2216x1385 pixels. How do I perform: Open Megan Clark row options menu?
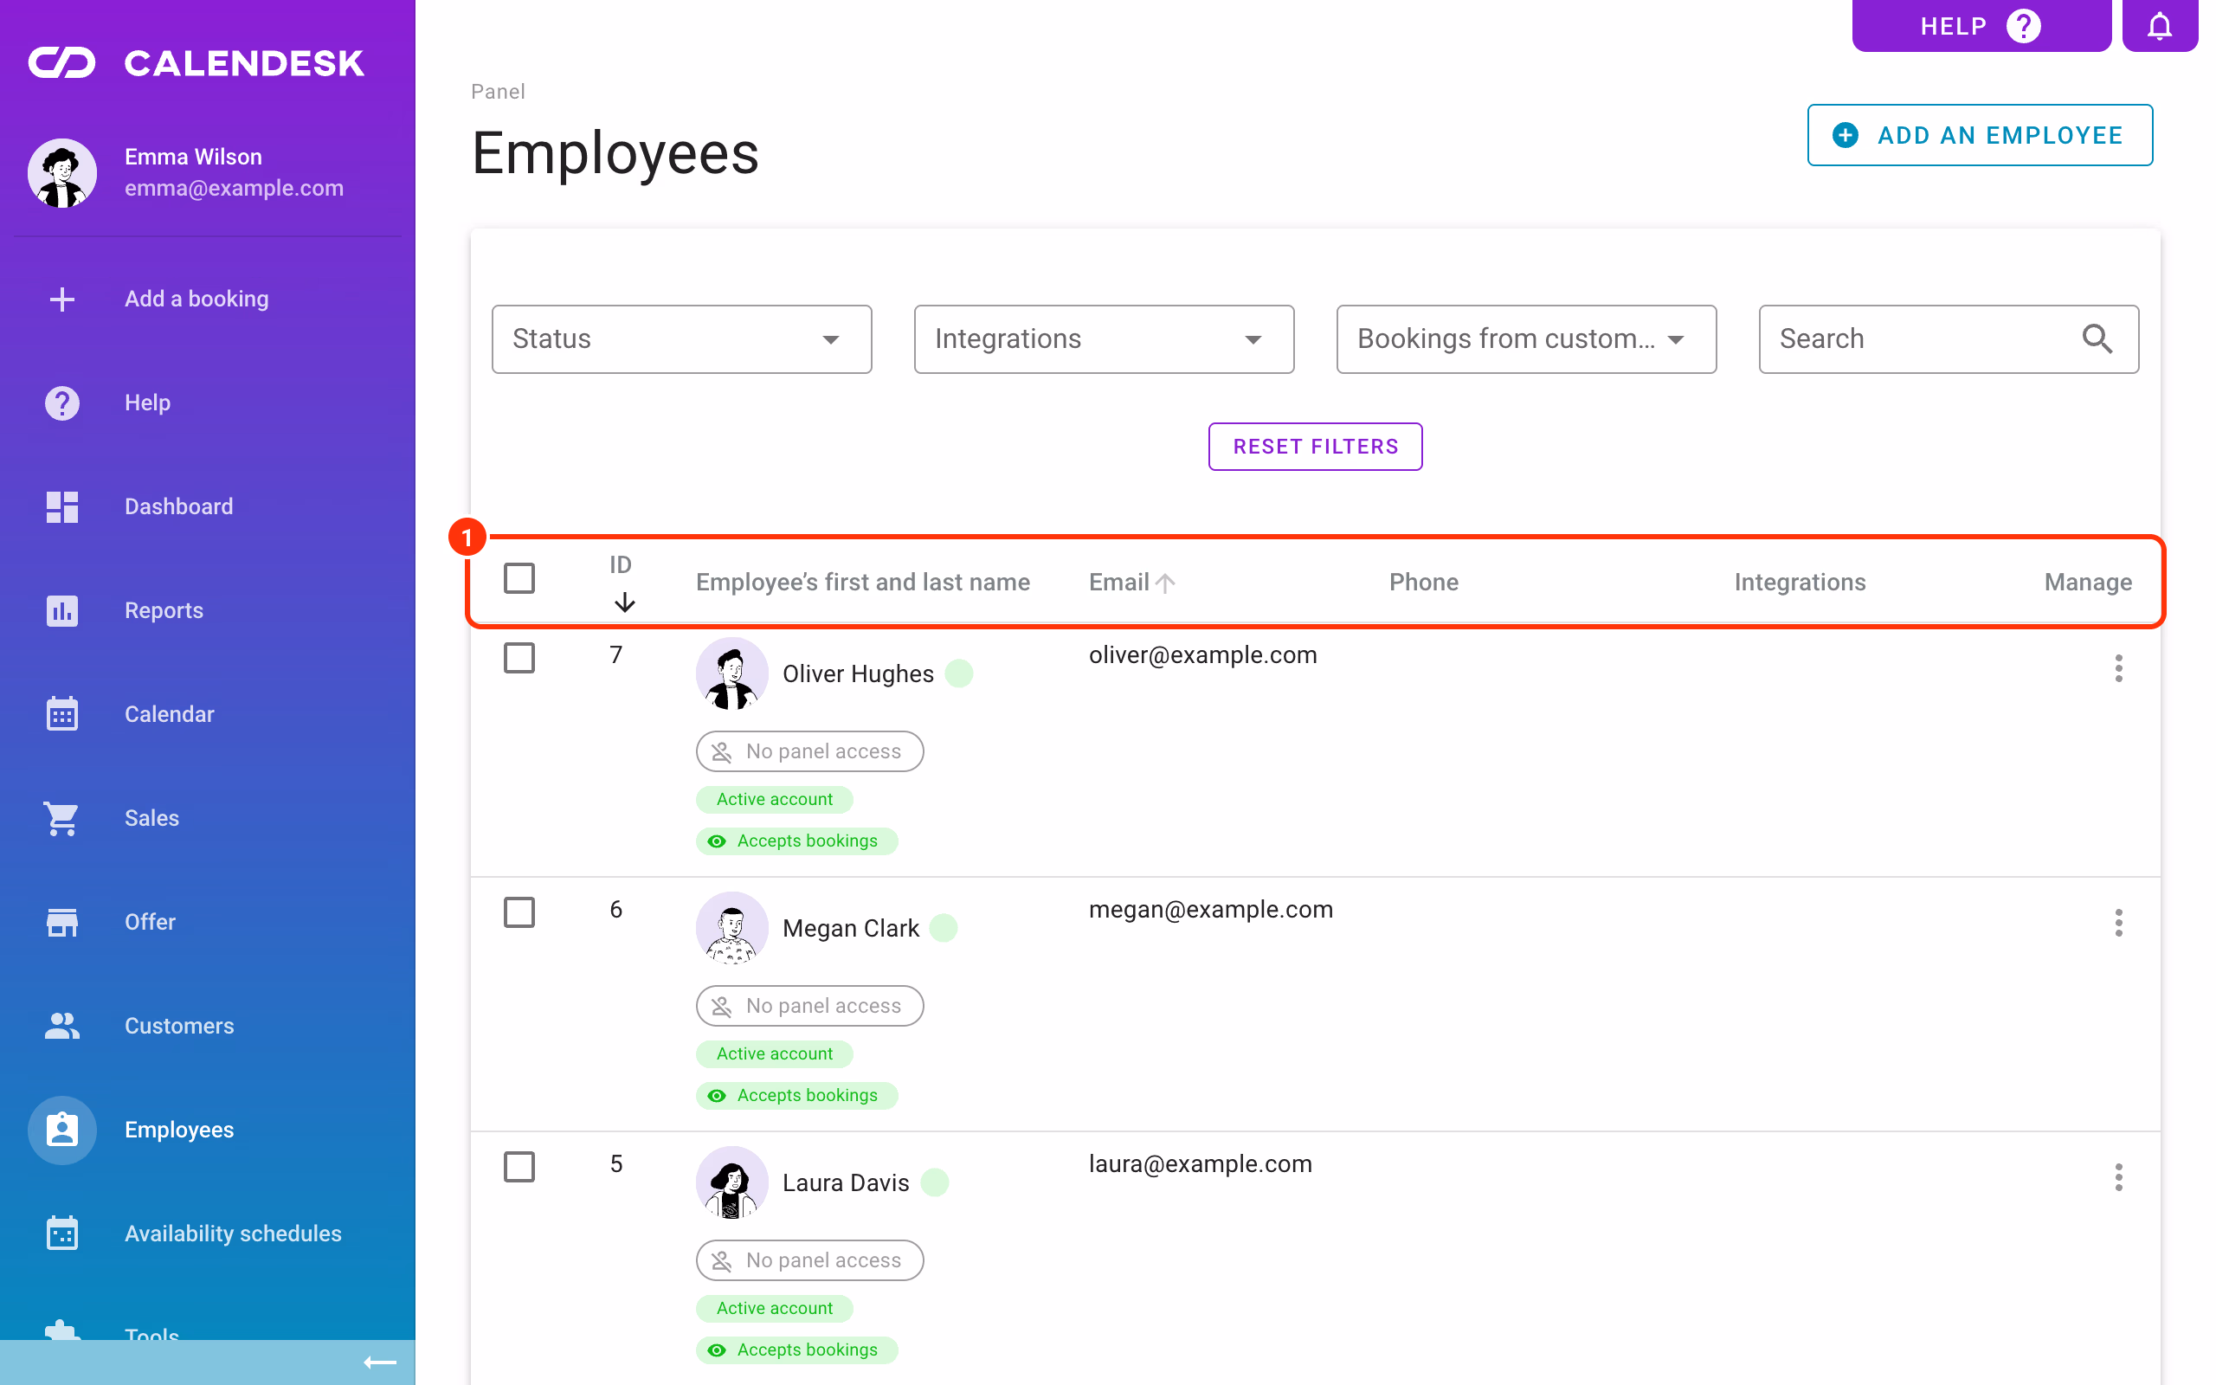tap(2118, 923)
